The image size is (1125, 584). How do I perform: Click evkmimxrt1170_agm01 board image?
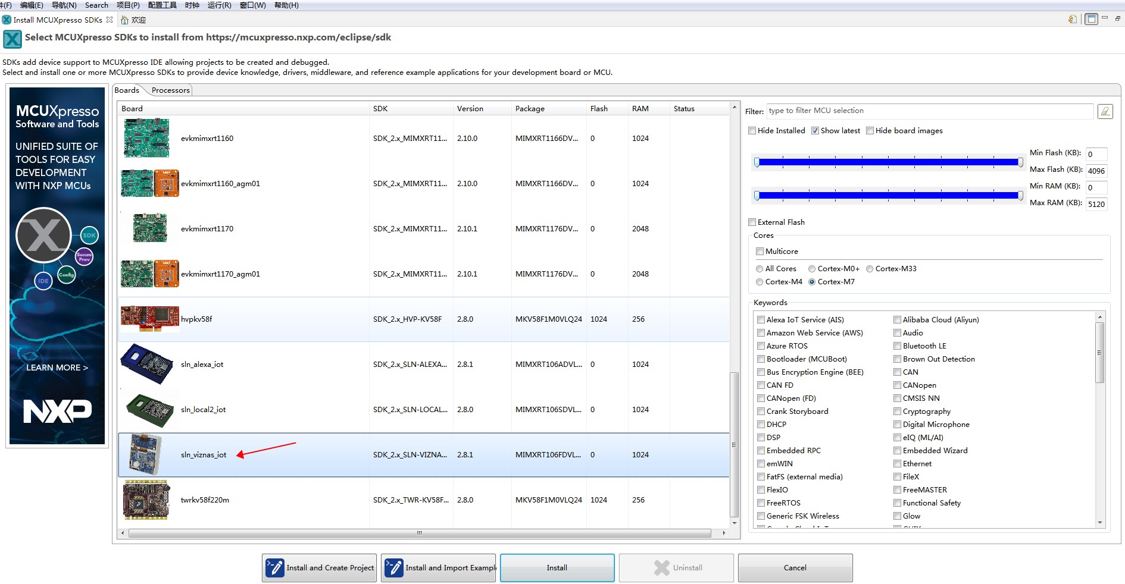click(150, 274)
